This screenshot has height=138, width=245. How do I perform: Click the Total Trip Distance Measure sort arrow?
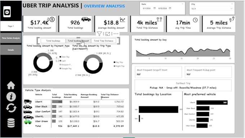101,99
